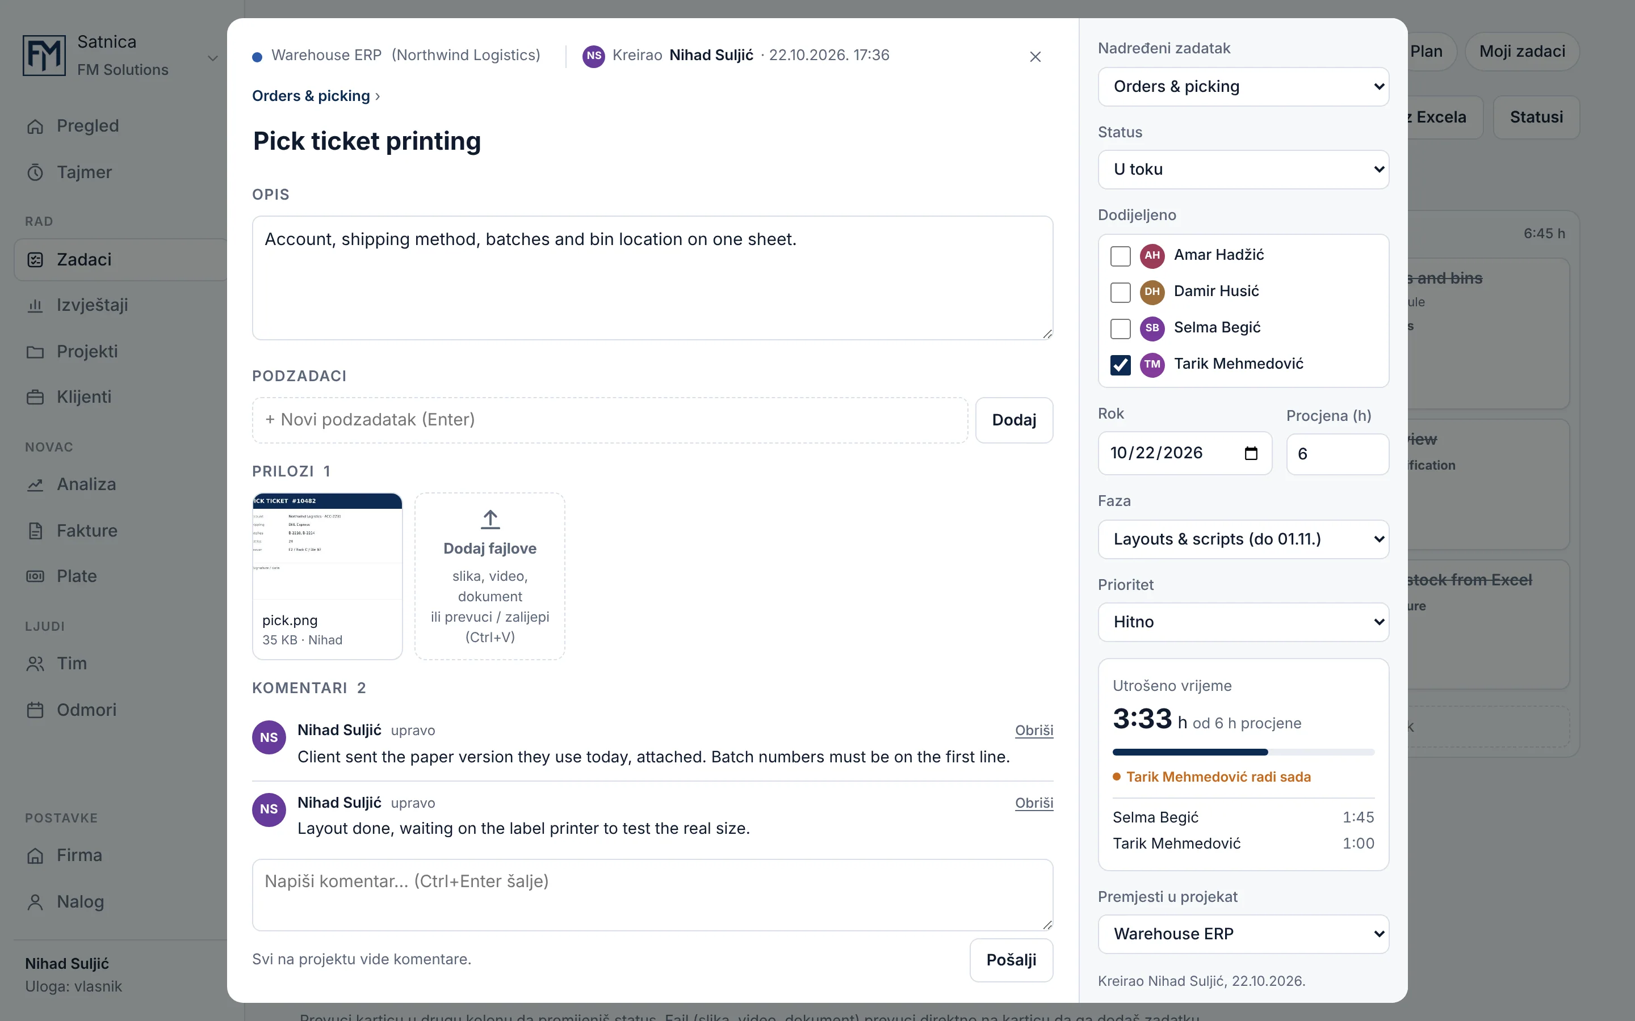
Task: Click the time spent progress bar
Action: pyautogui.click(x=1243, y=752)
